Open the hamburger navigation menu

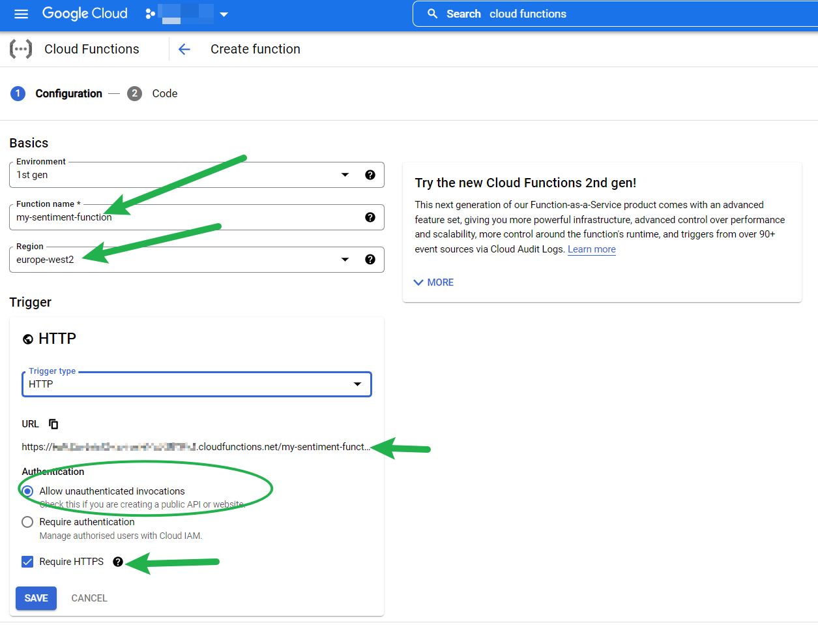(21, 14)
